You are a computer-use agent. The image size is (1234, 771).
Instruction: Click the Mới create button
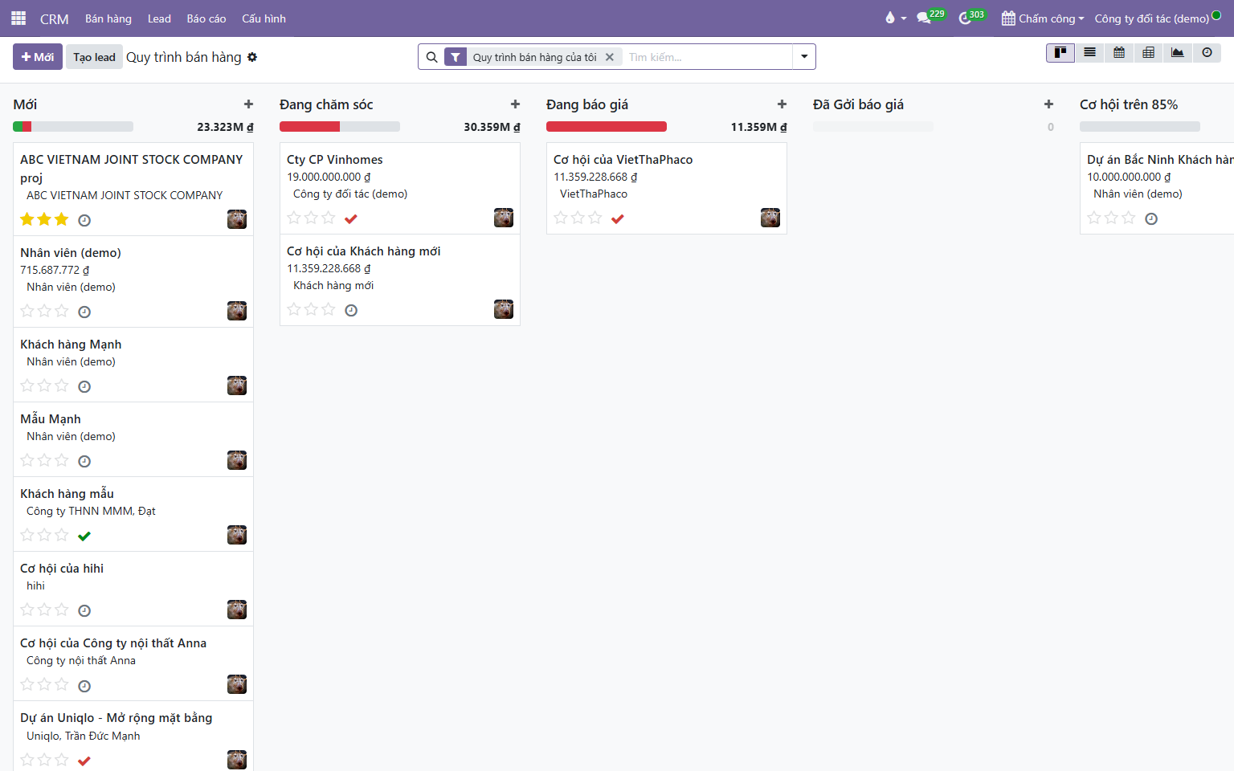pyautogui.click(x=38, y=57)
